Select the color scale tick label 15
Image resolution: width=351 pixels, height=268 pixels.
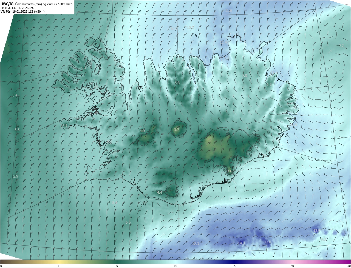pos(234,266)
